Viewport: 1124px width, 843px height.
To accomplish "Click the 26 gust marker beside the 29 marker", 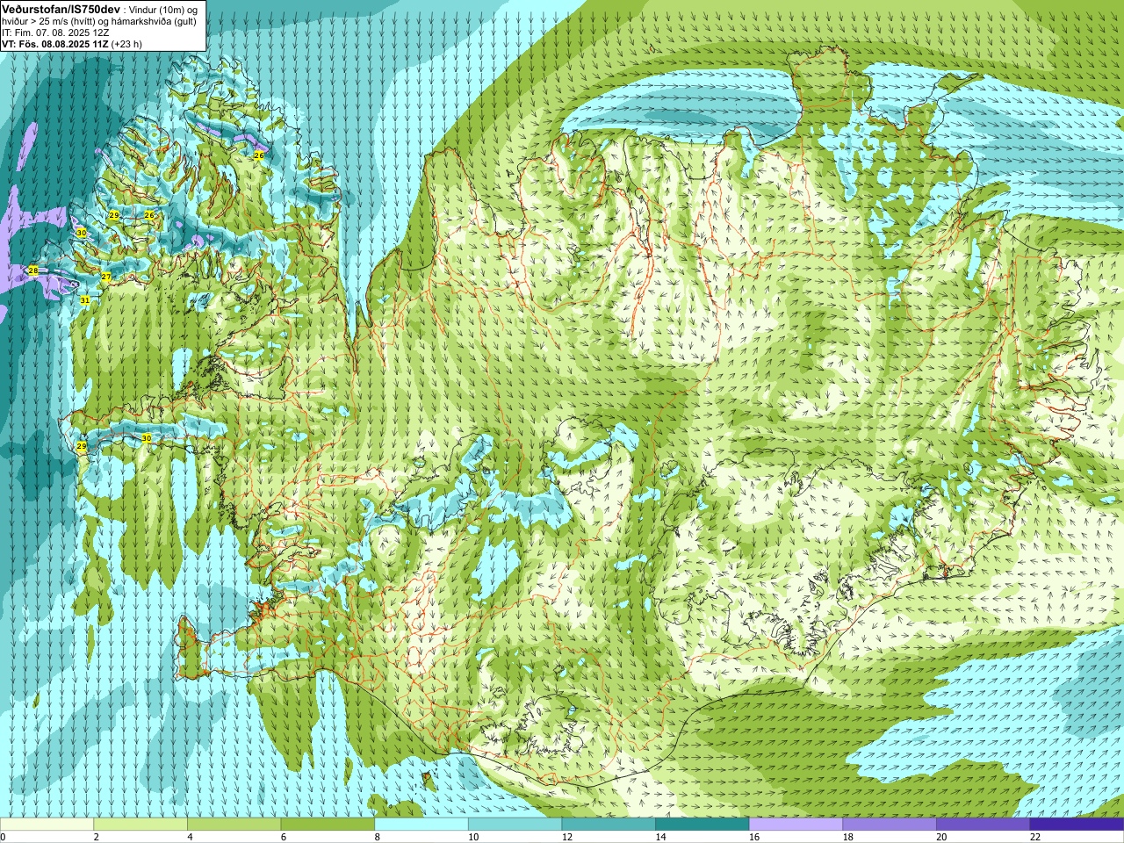I will (x=149, y=215).
